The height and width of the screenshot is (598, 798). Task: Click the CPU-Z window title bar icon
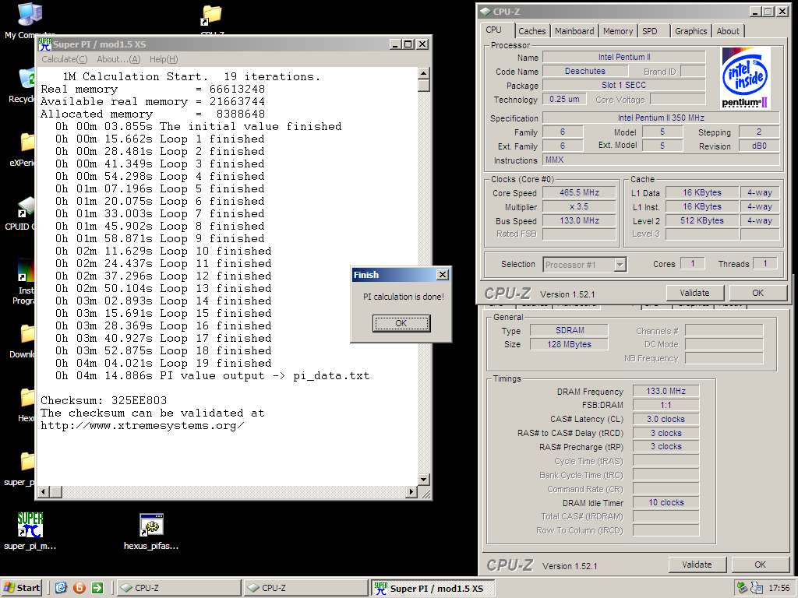(x=486, y=11)
